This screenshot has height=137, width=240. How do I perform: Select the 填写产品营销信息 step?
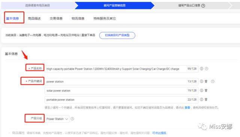click(x=115, y=5)
